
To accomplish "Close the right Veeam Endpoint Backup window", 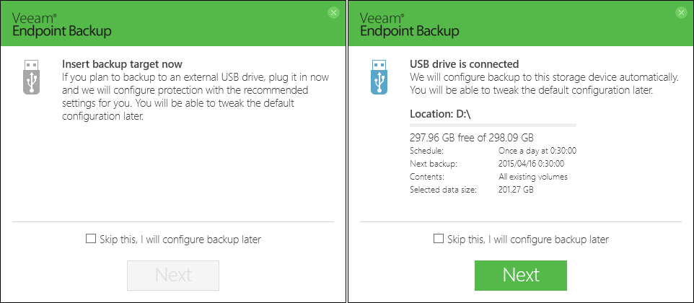I will coord(682,13).
